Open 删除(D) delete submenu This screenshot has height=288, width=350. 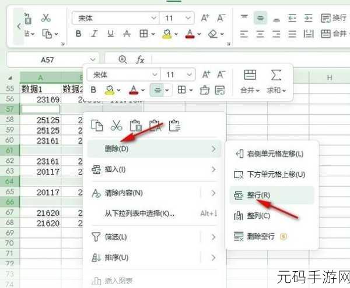tap(154, 149)
